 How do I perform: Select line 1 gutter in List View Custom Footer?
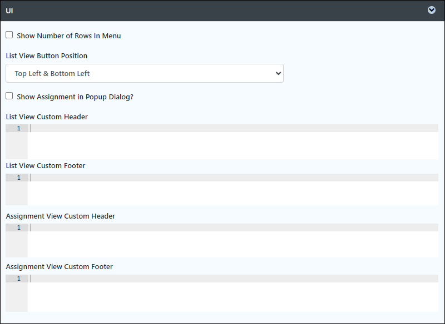coord(17,178)
